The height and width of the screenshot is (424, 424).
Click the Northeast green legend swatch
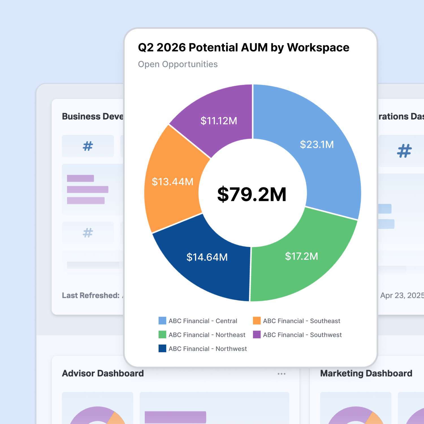162,334
